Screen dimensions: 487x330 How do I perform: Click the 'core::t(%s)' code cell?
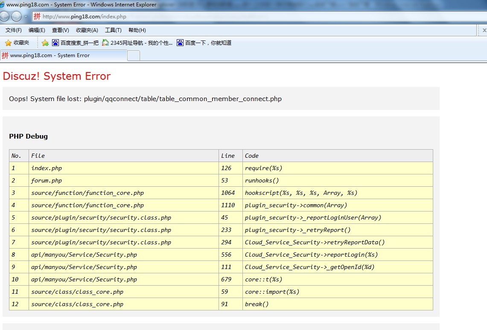(x=338, y=280)
